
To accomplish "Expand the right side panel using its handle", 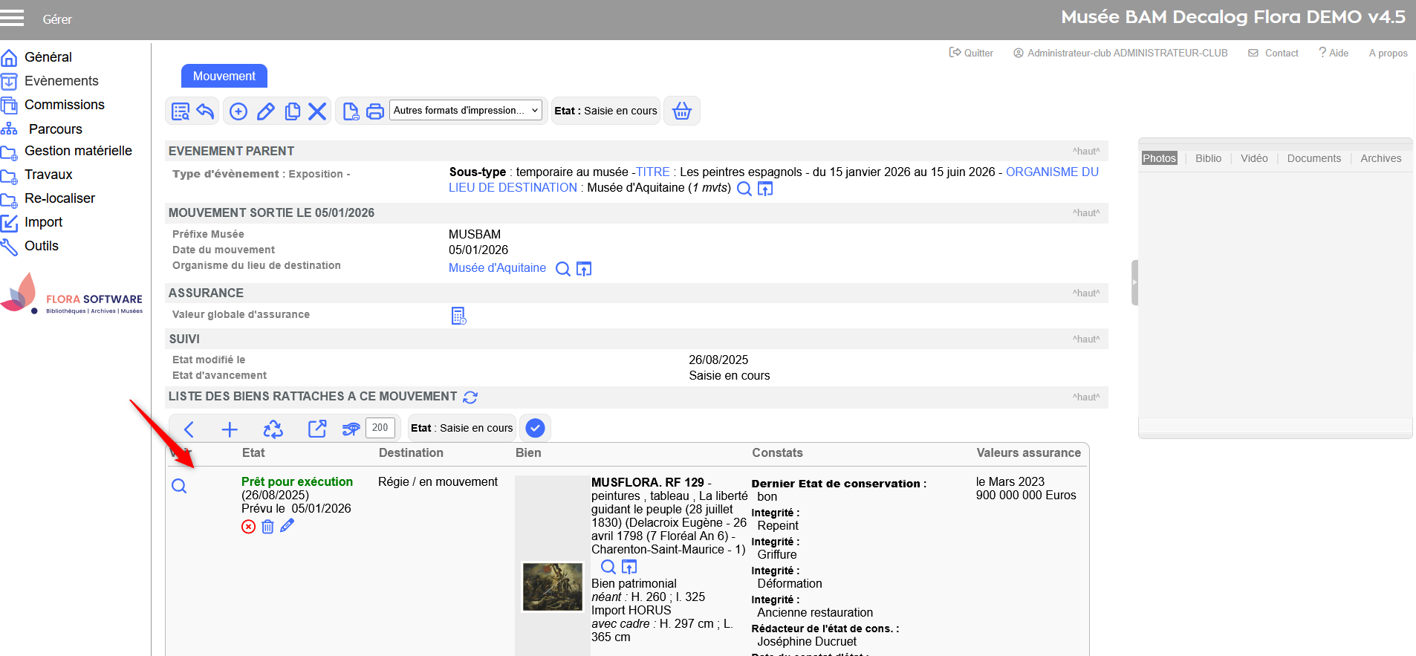I will click(x=1134, y=282).
